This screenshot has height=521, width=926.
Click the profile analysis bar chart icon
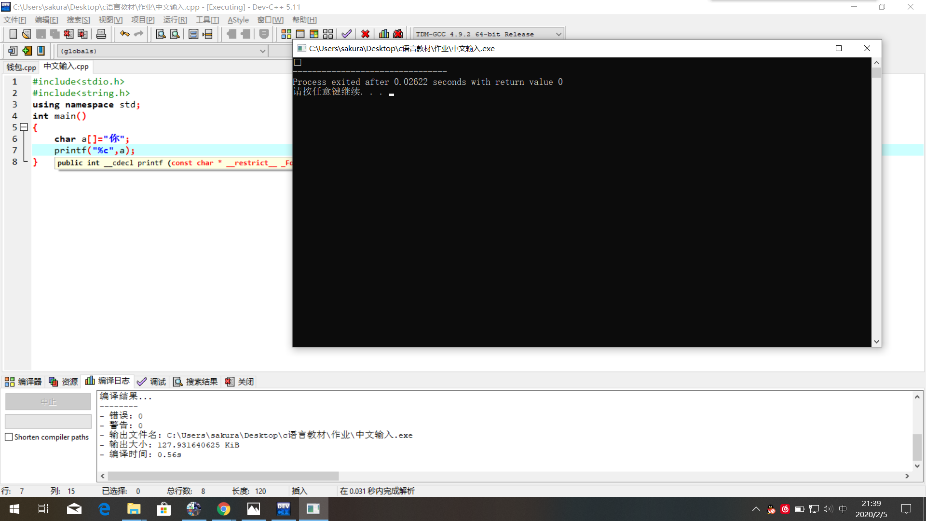click(x=384, y=34)
